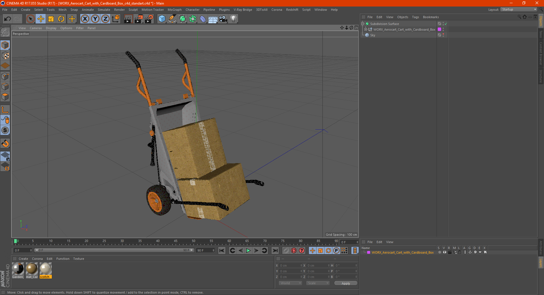Open the Array modeling objects icon
Image resolution: width=544 pixels, height=295 pixels.
[193, 19]
